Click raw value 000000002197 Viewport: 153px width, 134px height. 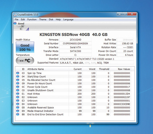click(122, 97)
